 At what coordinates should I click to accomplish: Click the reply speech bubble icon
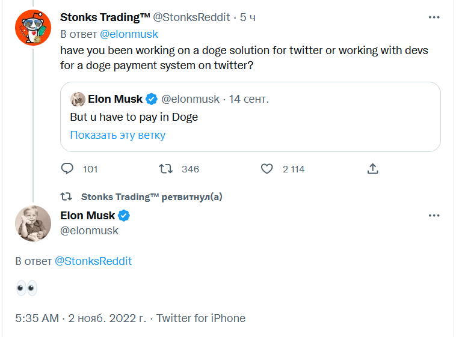point(67,169)
